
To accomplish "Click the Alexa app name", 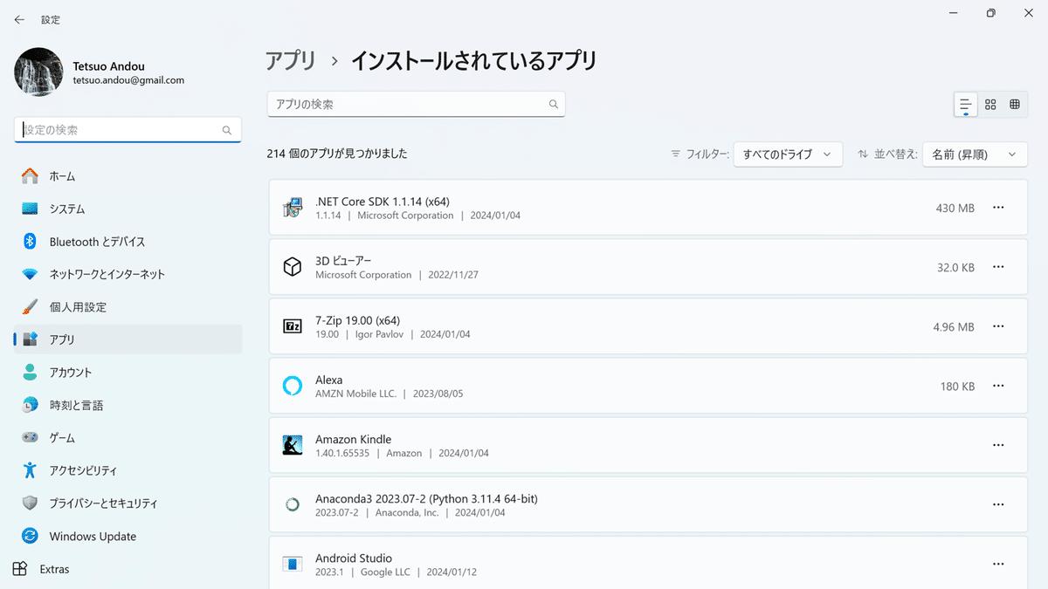I will point(329,380).
